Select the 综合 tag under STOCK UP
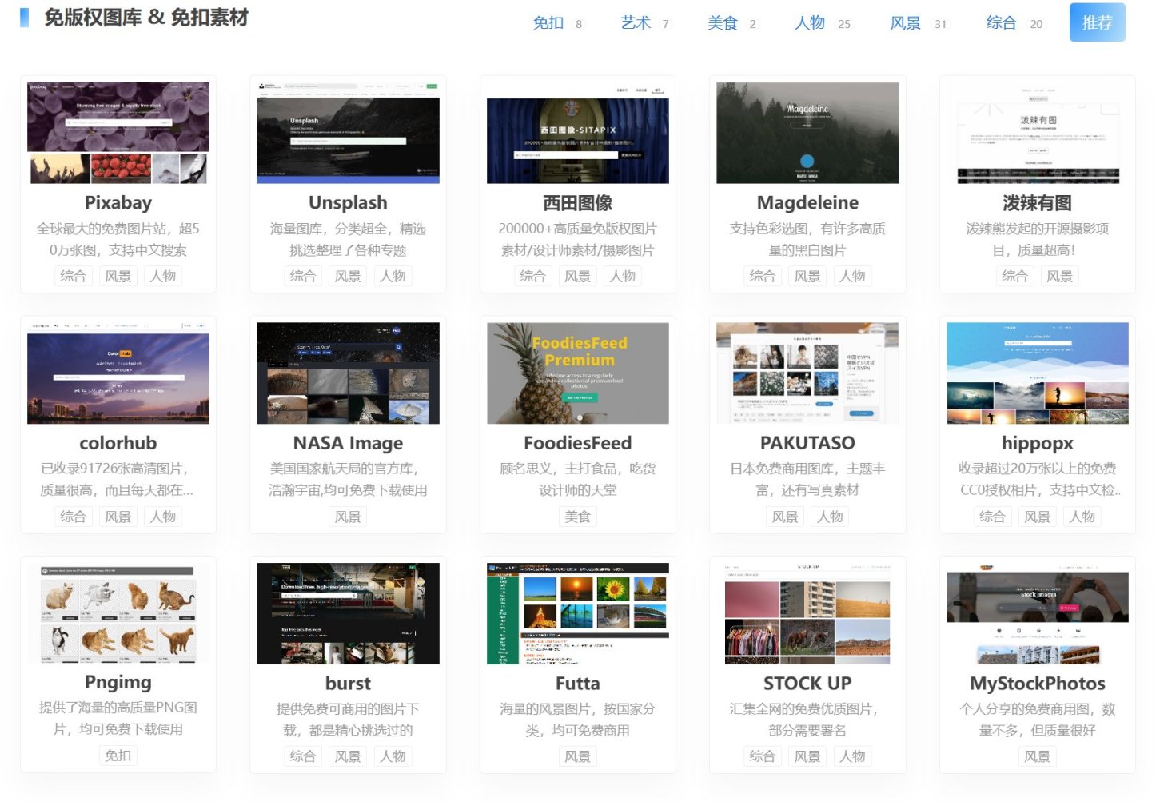 tap(763, 756)
